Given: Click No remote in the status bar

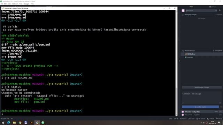Looking at the screenshot, I should (x=201, y=119).
